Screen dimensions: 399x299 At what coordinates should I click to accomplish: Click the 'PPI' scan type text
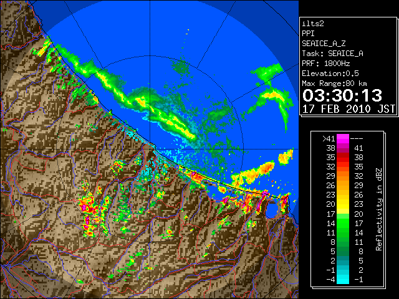(308, 34)
